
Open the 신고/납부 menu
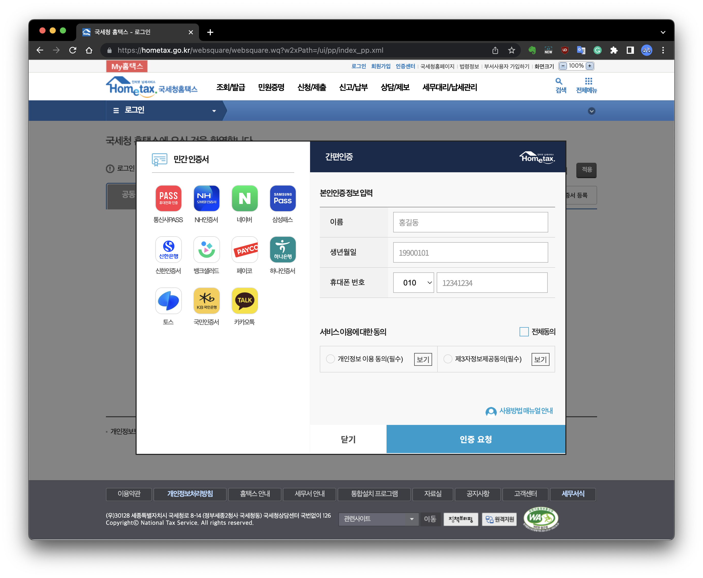pos(353,87)
